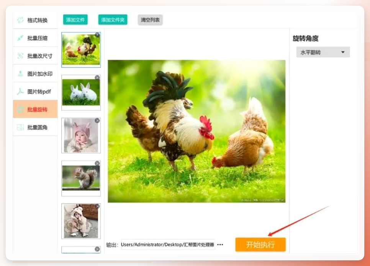
Task: Remove the partially visible last list item
Action: [97, 249]
